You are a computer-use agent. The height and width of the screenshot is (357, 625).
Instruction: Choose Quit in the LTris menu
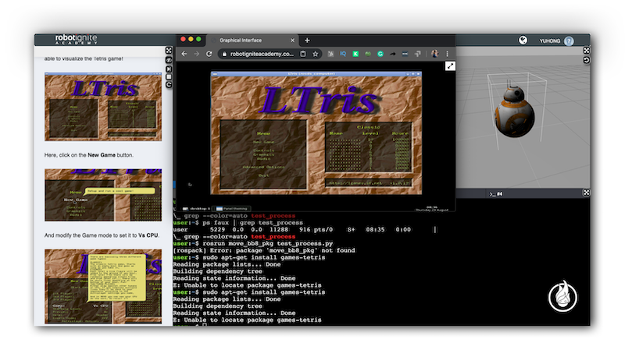coord(263,175)
